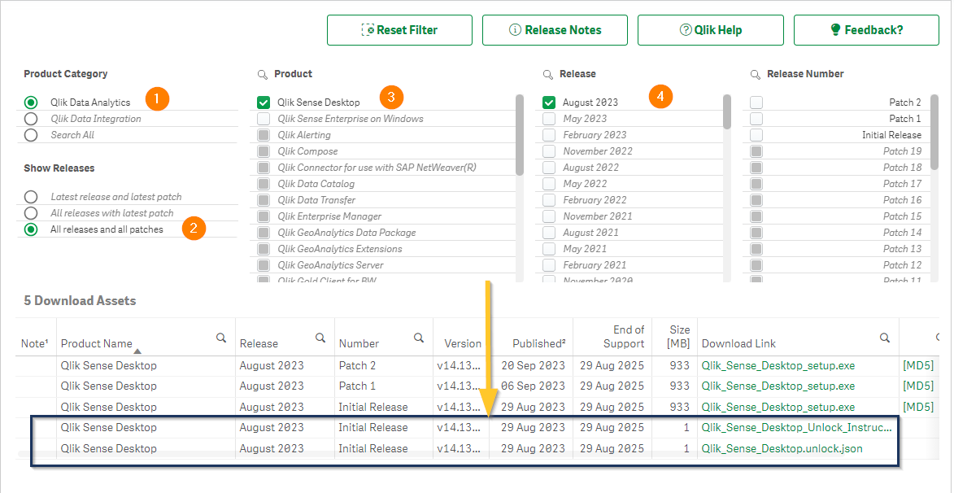
Task: Click the search icon beside Product header
Action: point(262,74)
